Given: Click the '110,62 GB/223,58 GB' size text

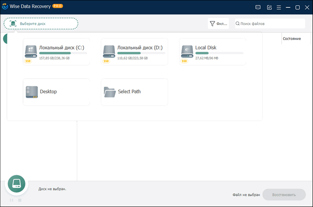Looking at the screenshot, I should pos(133,58).
